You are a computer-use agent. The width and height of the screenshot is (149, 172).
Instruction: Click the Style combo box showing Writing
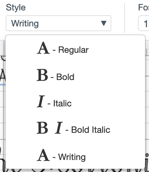[58, 23]
